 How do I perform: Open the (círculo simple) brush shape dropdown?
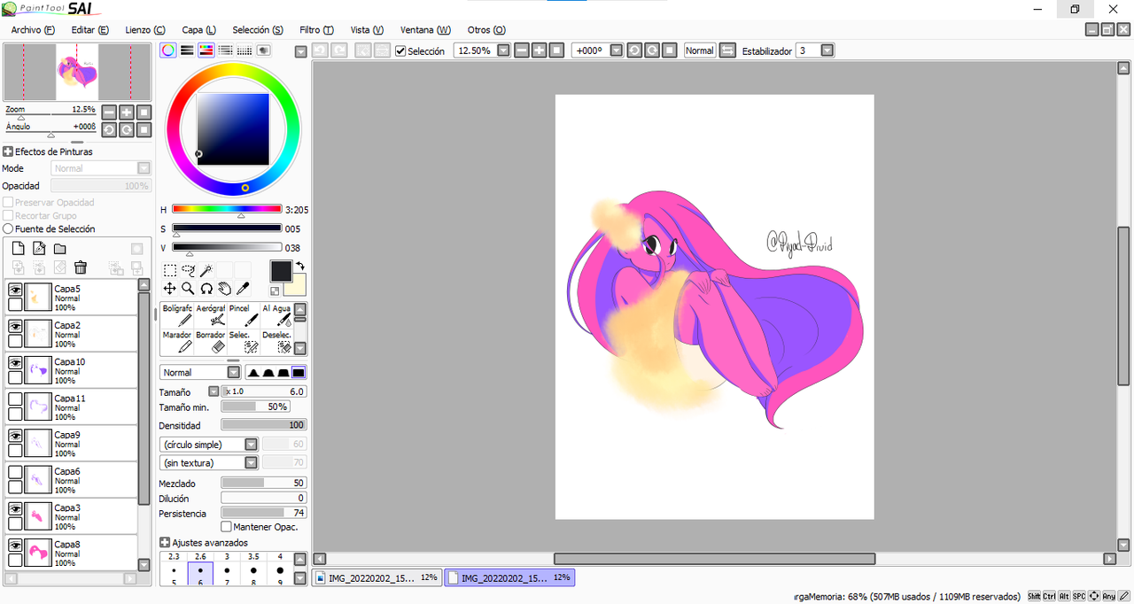[251, 445]
